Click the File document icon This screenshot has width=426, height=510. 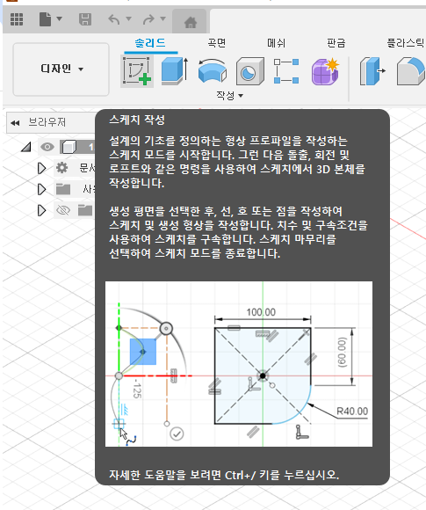click(x=45, y=19)
